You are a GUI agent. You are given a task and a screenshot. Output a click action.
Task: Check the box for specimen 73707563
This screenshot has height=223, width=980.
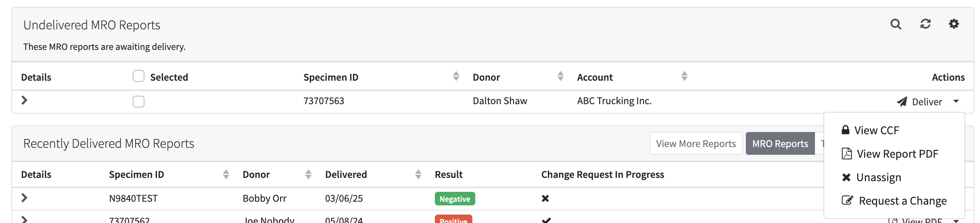pyautogui.click(x=139, y=102)
